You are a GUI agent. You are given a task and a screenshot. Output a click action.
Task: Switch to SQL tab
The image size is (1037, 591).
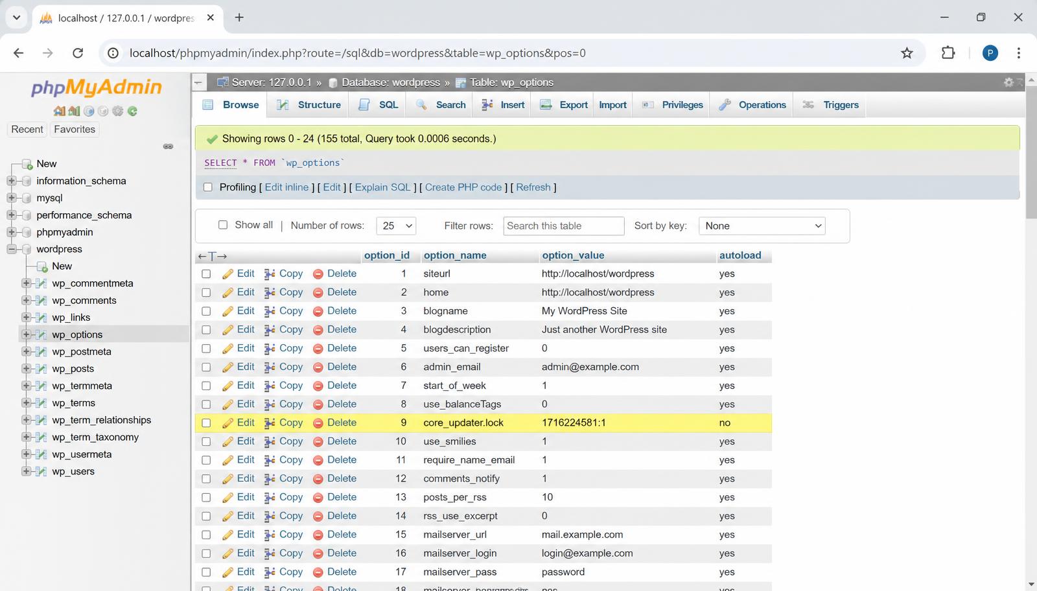click(x=379, y=105)
